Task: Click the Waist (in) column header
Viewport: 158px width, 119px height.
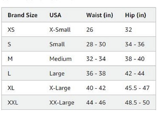Action: click(x=100, y=15)
